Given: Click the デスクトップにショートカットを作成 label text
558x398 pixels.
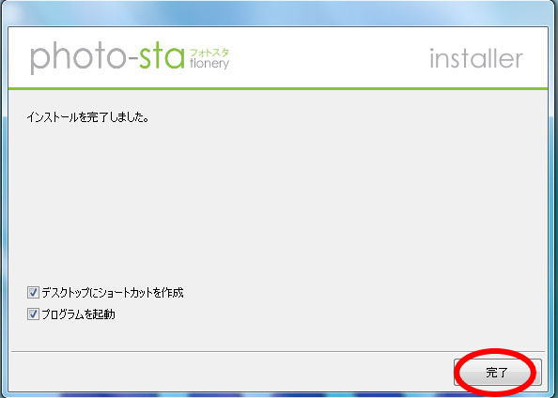Looking at the screenshot, I should [x=113, y=293].
